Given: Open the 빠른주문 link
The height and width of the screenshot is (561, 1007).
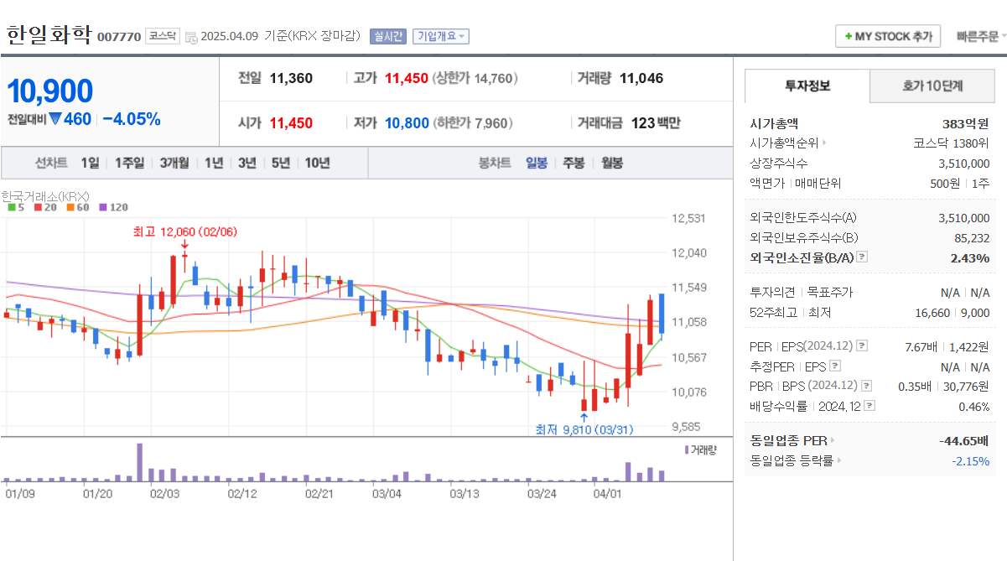Looking at the screenshot, I should point(978,36).
